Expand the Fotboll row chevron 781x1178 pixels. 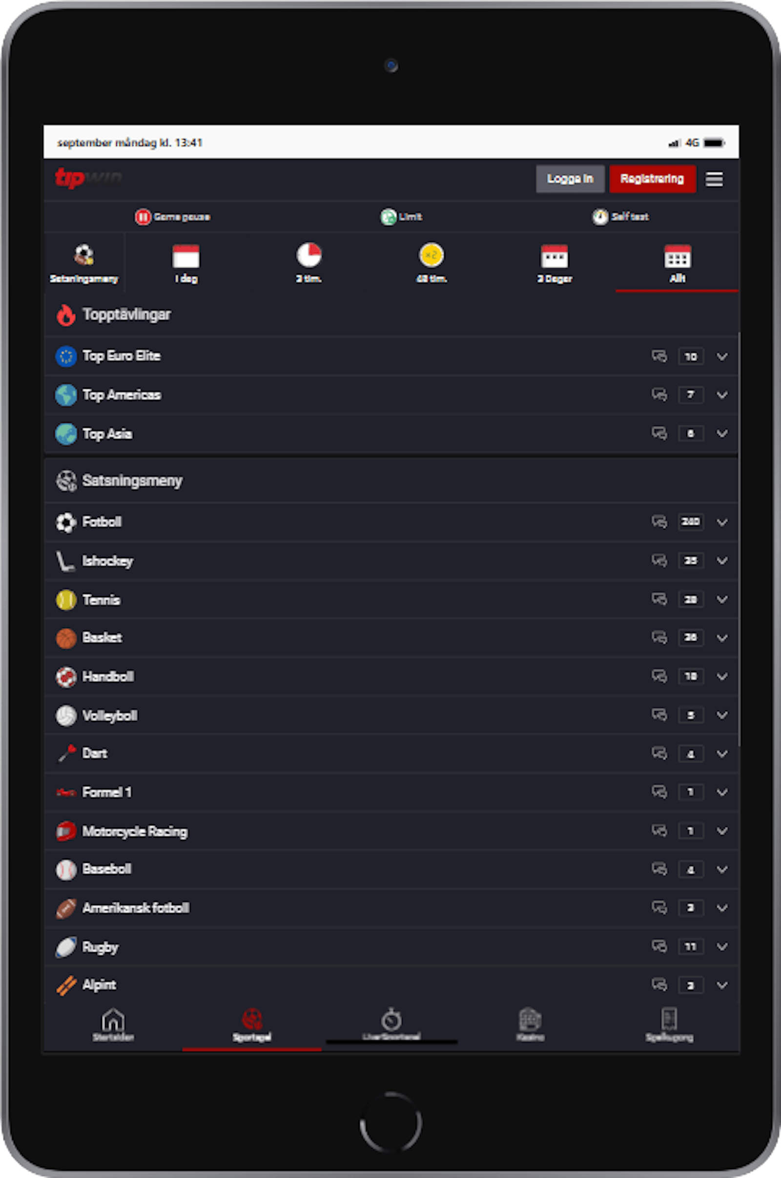[x=722, y=522]
